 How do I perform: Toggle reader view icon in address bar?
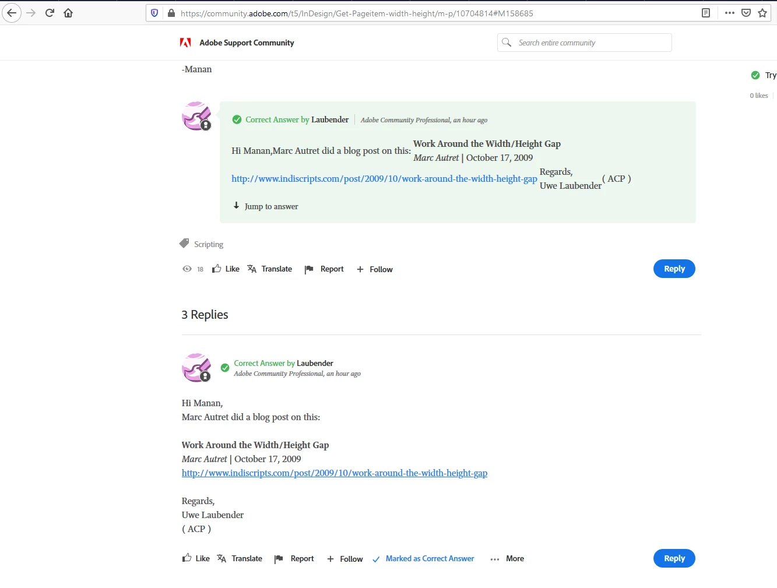point(706,13)
